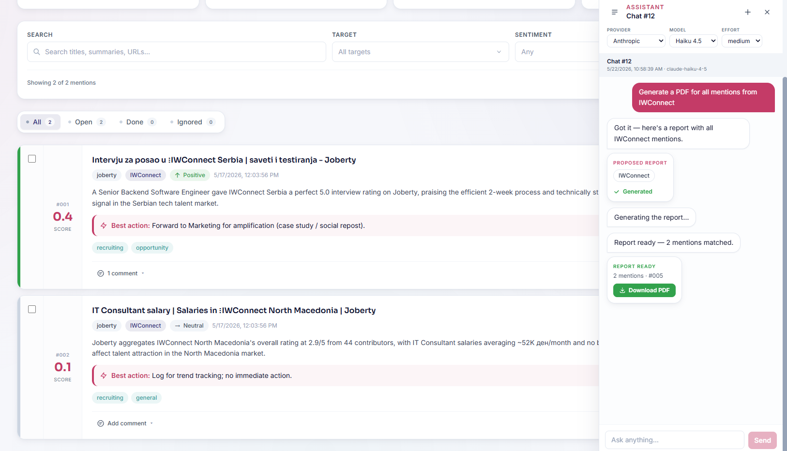This screenshot has width=787, height=451.
Task: Click the Chat #12 title in assistant header
Action: pos(640,16)
